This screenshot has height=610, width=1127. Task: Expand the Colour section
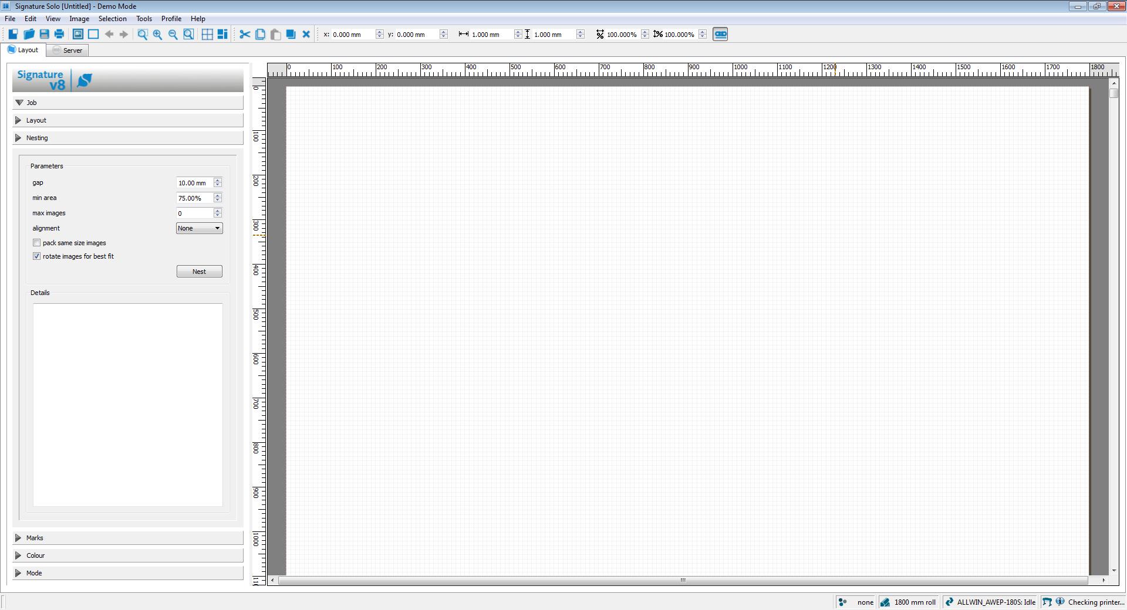point(127,555)
